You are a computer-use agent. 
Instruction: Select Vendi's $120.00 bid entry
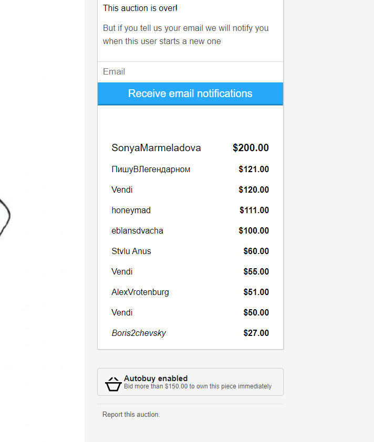122,190
